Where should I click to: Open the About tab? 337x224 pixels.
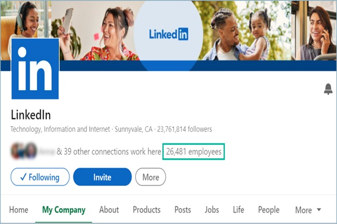coord(109,210)
